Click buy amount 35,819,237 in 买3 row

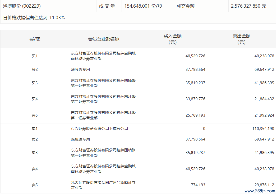coord(195,83)
